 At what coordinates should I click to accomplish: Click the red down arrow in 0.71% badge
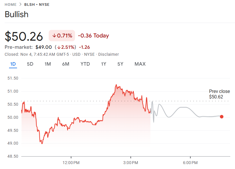[55, 35]
